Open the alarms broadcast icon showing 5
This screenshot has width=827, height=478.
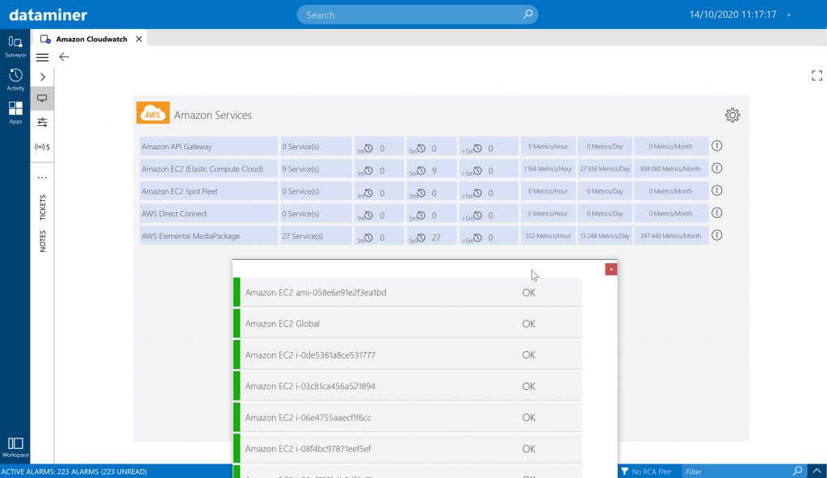[42, 147]
